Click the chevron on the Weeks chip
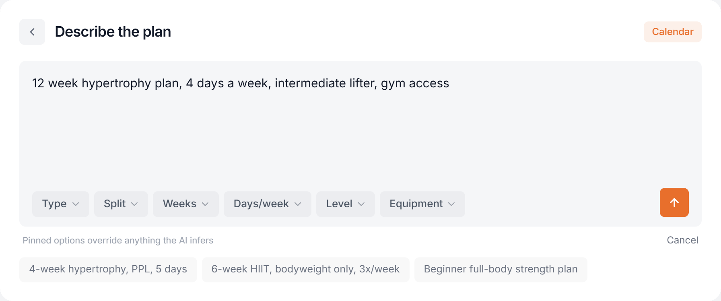This screenshot has width=721, height=301. click(205, 204)
